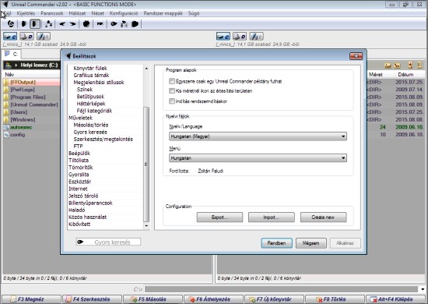Viewport: 428px width, 304px height.
Task: Select drive C in the left panel
Action: [x=10, y=37]
